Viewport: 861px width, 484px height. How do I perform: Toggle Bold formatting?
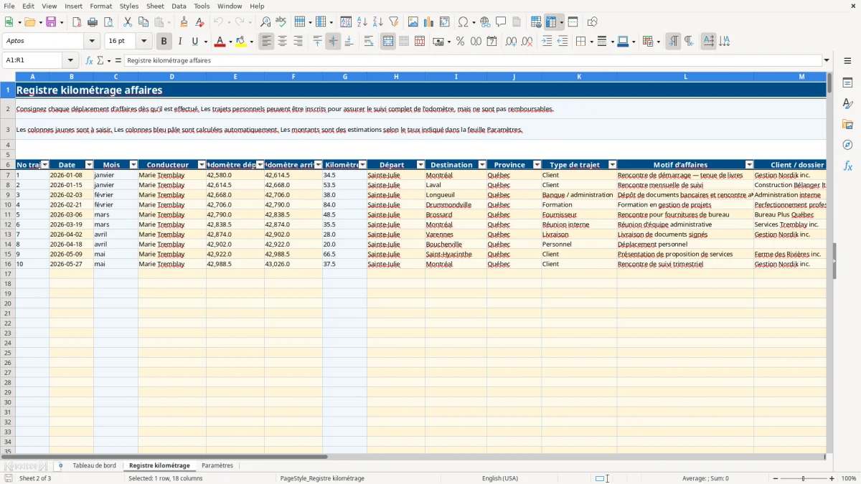tap(164, 42)
